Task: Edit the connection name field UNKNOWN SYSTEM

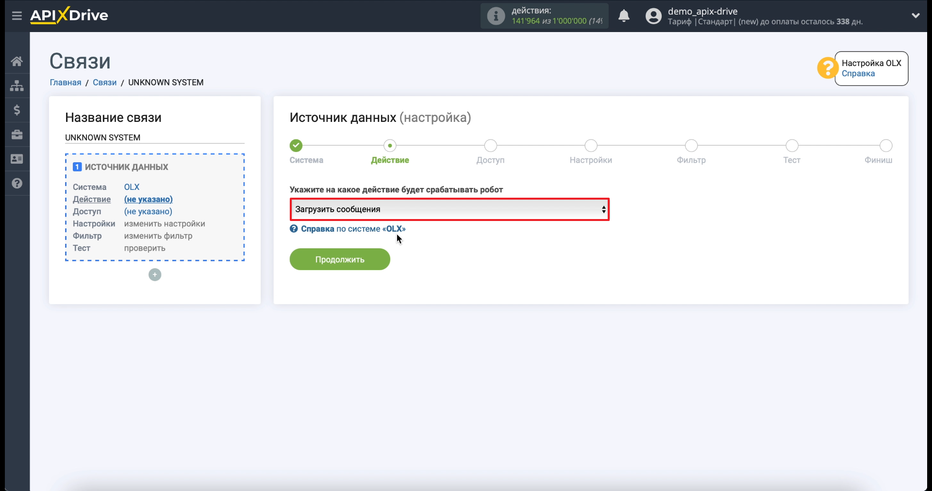Action: click(x=154, y=137)
